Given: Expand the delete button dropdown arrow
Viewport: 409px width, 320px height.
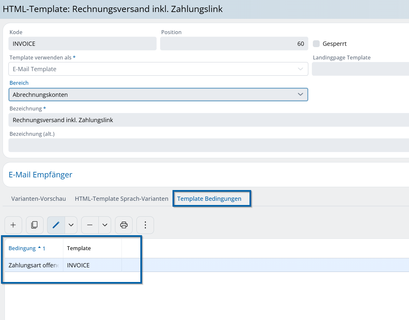Looking at the screenshot, I should point(105,225).
